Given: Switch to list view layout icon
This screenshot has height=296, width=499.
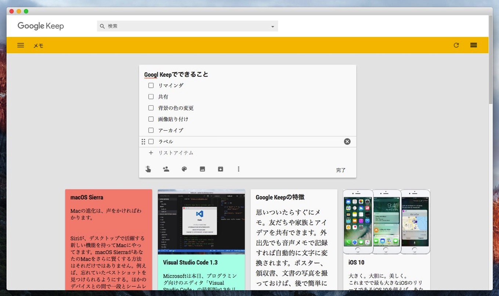Looking at the screenshot, I should (473, 45).
